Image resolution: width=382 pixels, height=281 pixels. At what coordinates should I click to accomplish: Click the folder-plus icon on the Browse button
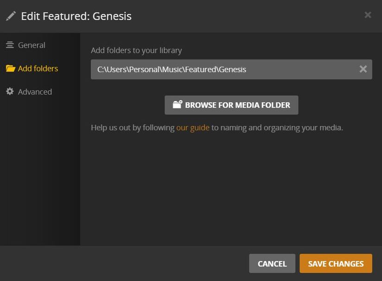[x=178, y=104]
